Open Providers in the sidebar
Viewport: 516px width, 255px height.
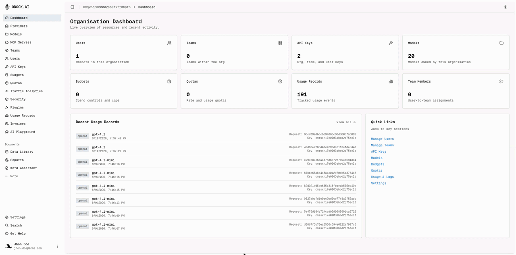pyautogui.click(x=32, y=26)
